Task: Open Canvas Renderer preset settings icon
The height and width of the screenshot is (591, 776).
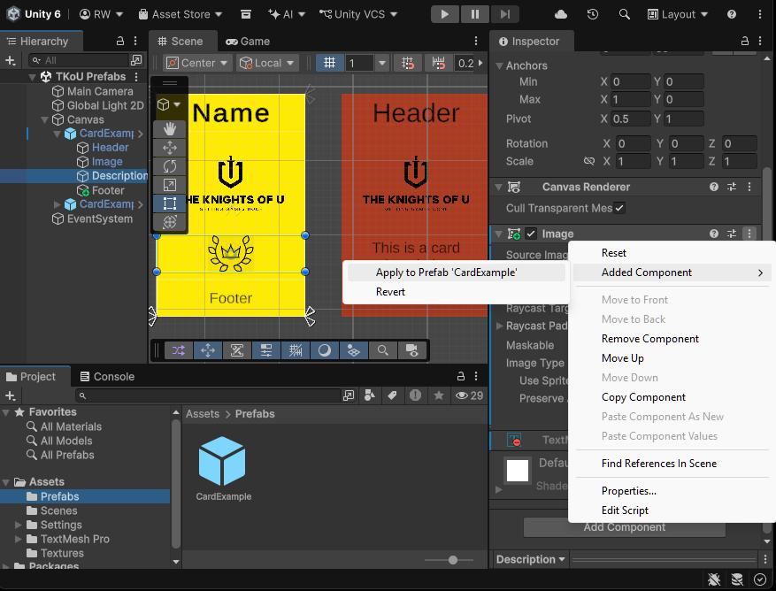Action: pyautogui.click(x=732, y=187)
